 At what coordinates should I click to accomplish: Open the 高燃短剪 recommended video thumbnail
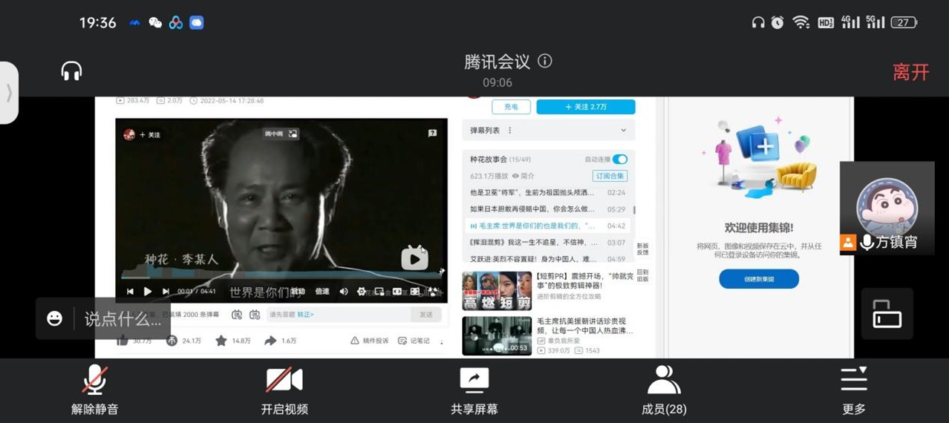497,291
